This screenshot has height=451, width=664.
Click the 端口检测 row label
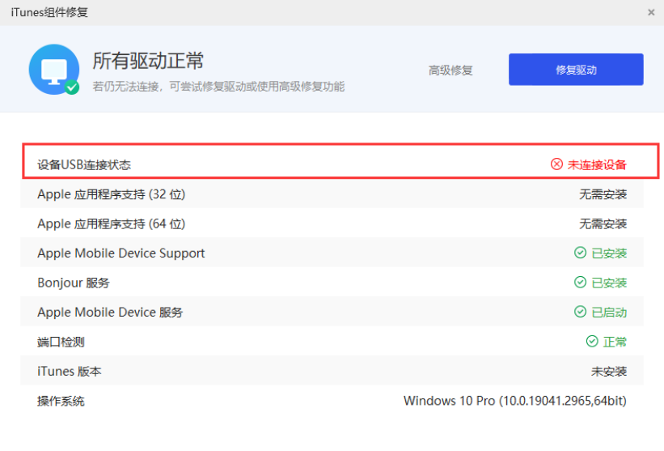(61, 342)
